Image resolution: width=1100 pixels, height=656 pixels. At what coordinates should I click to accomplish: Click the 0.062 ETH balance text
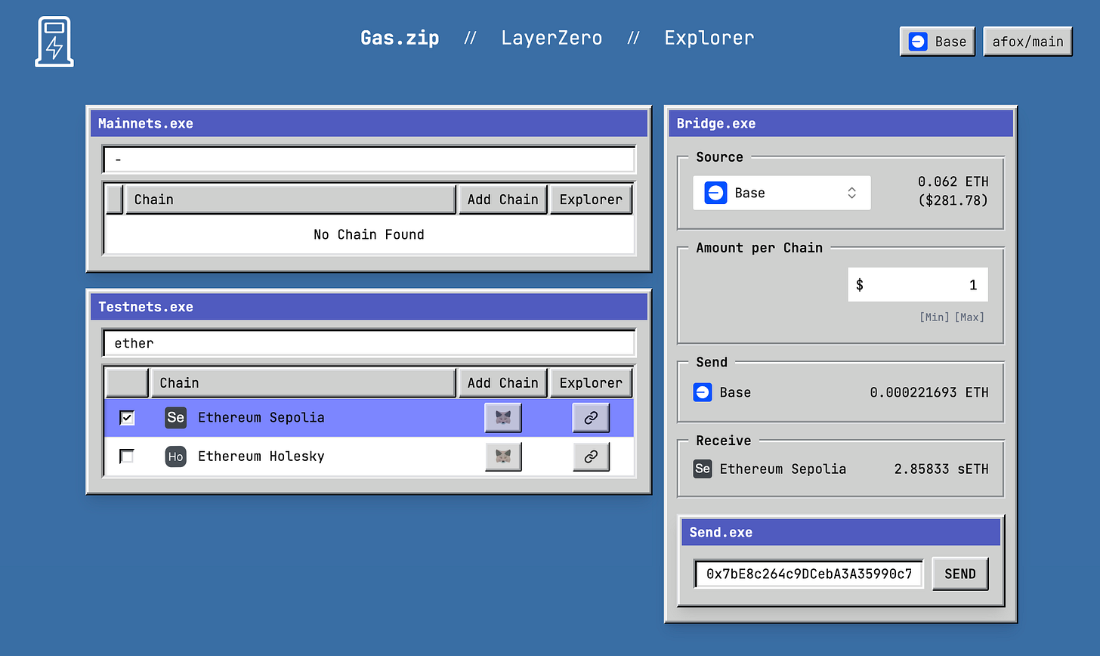click(953, 181)
